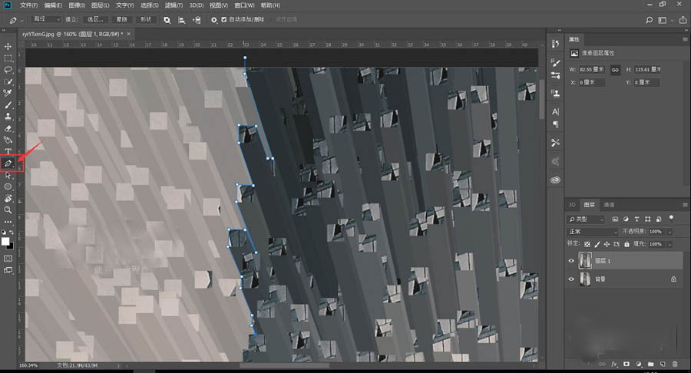Pick the Rectangular Marquee tool
The width and height of the screenshot is (691, 373).
click(8, 58)
